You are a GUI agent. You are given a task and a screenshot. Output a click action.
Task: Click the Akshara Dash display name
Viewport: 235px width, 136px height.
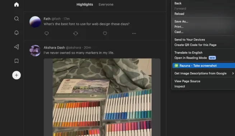54,48
